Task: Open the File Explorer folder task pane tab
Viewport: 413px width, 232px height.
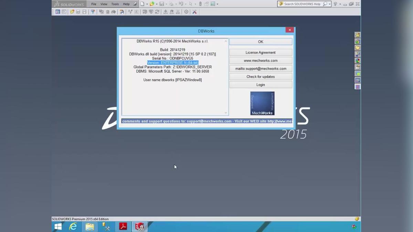Action: click(x=358, y=48)
